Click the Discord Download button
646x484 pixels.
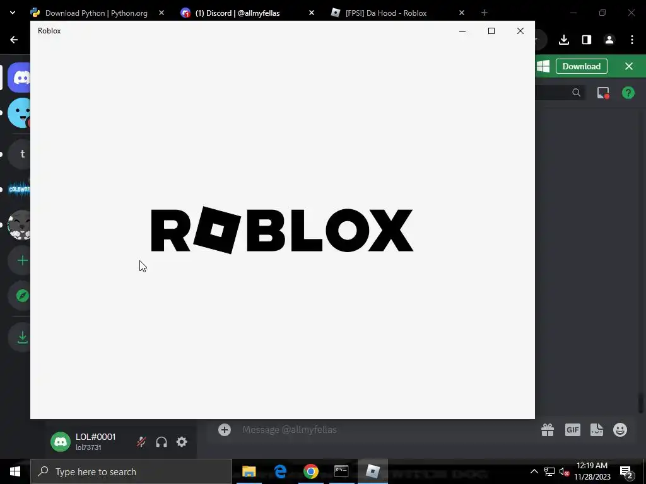click(581, 66)
